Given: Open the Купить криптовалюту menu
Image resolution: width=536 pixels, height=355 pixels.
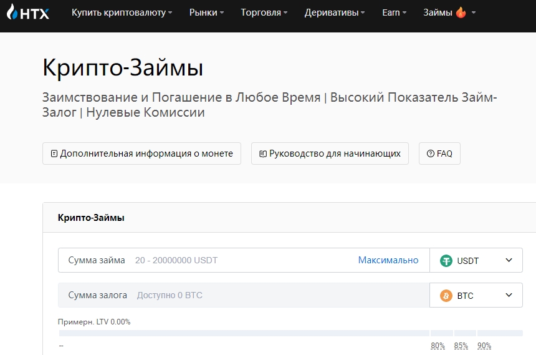Looking at the screenshot, I should 122,12.
